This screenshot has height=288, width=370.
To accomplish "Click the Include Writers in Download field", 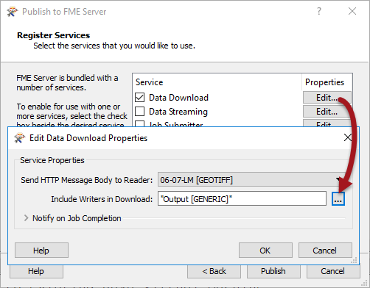I will tap(242, 198).
